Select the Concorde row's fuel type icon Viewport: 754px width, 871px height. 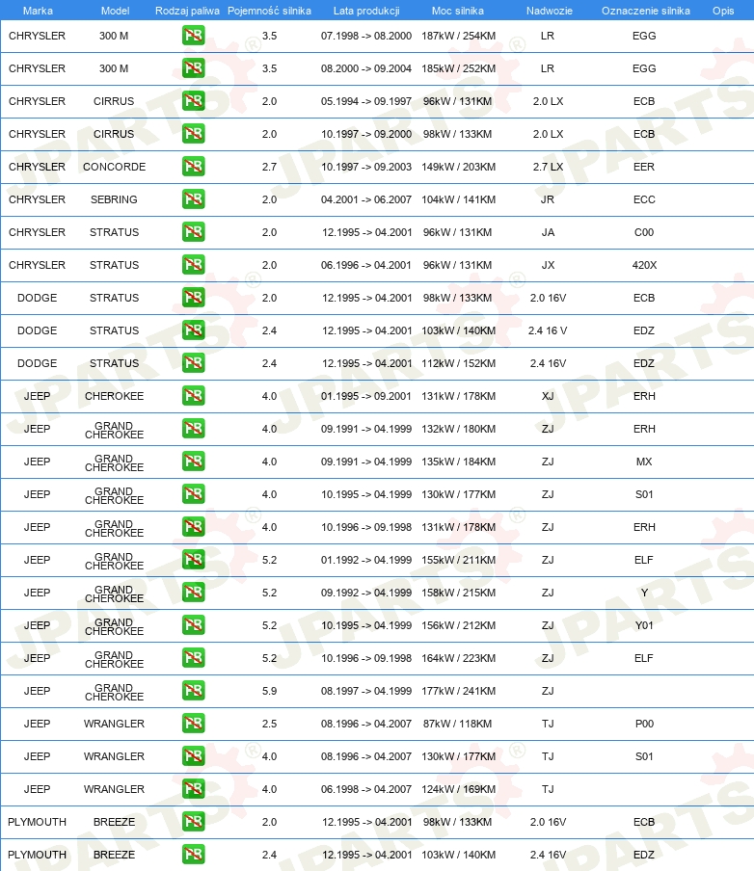194,167
